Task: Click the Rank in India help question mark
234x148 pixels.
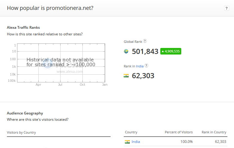Action: 147,66
